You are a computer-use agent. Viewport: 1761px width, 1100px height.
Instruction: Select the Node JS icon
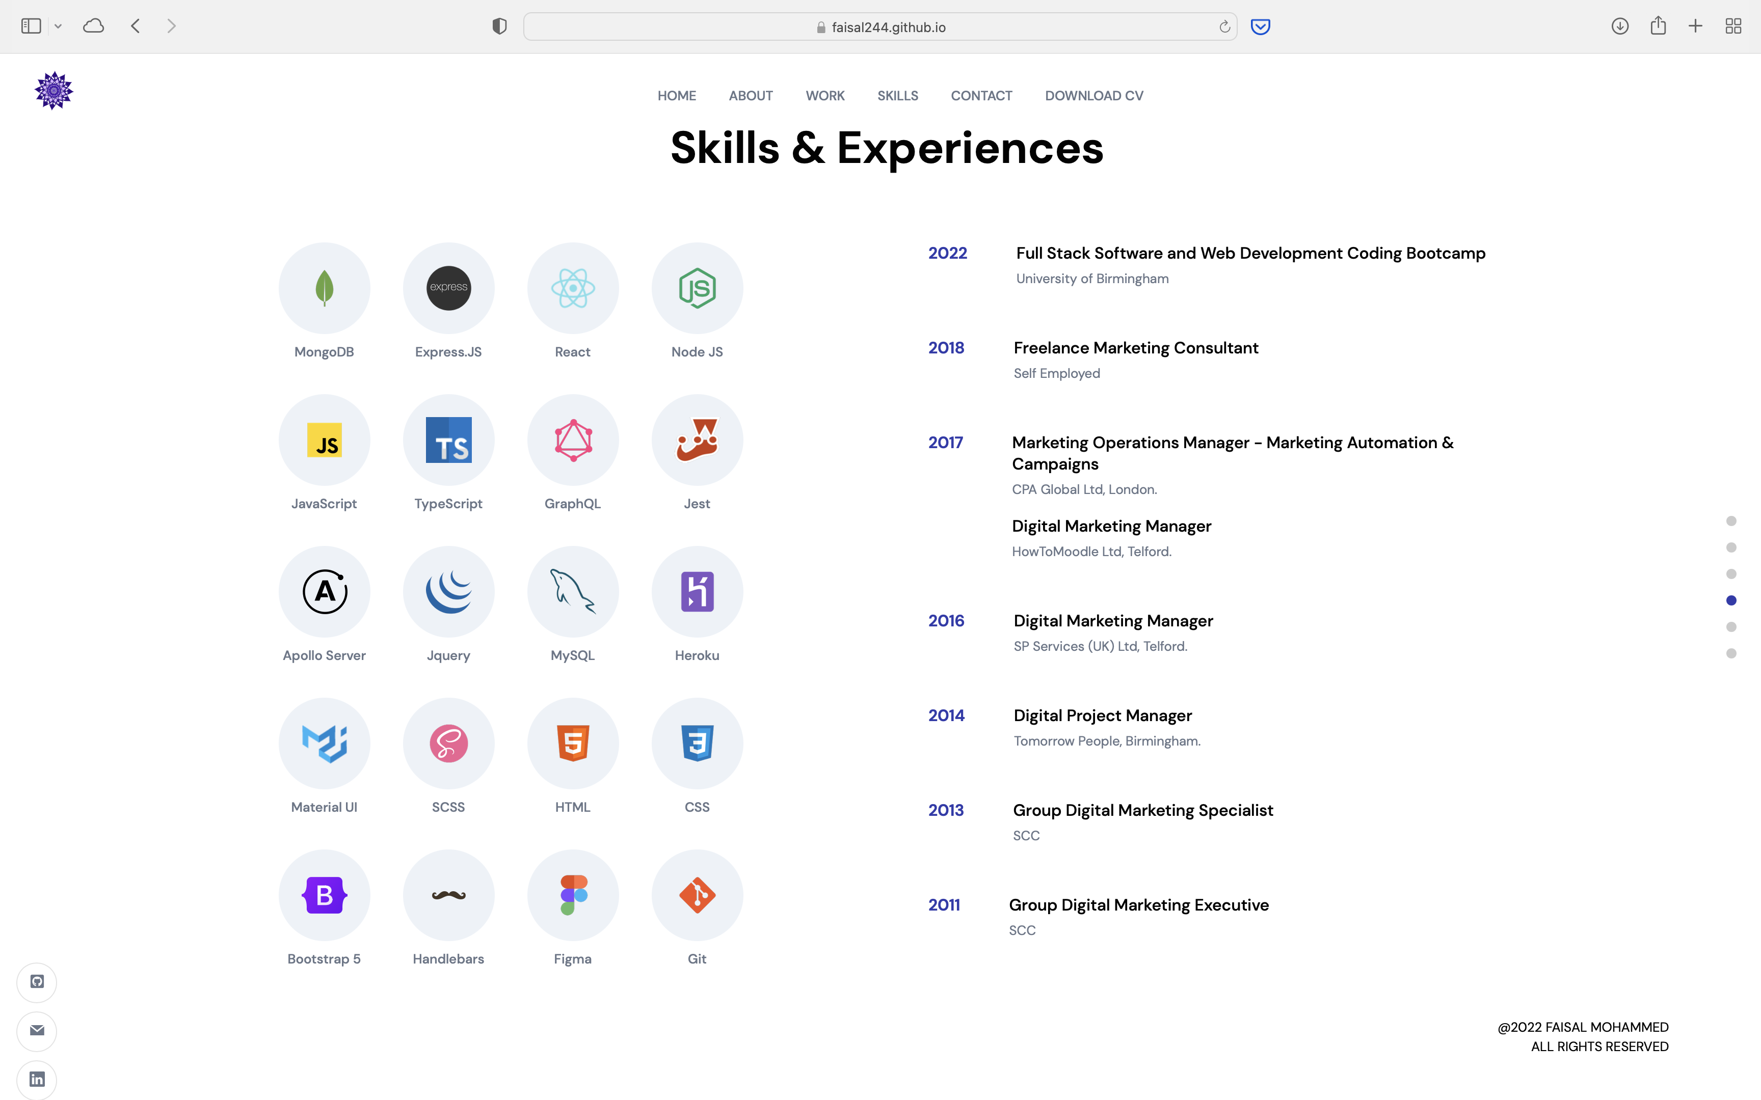coord(697,288)
